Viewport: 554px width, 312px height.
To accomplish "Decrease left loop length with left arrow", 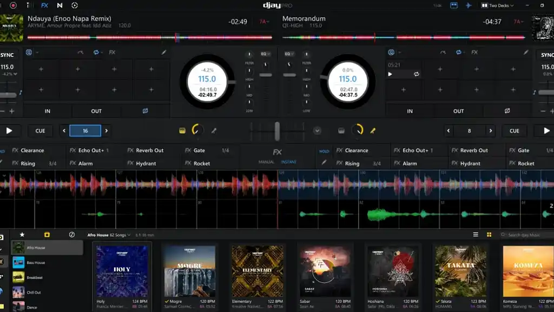I will click(64, 131).
